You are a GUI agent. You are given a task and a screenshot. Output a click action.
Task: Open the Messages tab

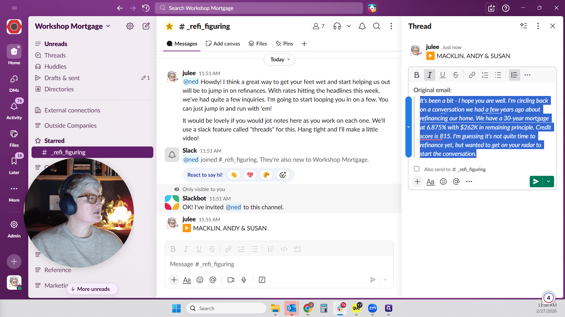pos(182,44)
